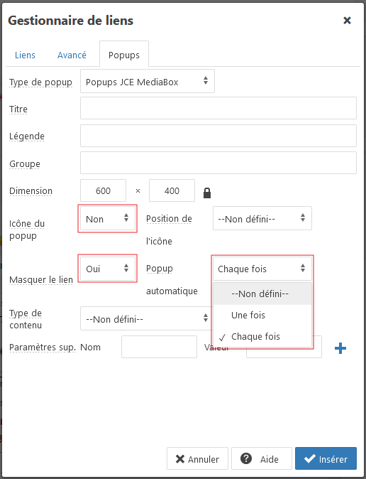Screen dimensions: 366x479
Task: Open the Avancé tab
Action: [72, 55]
